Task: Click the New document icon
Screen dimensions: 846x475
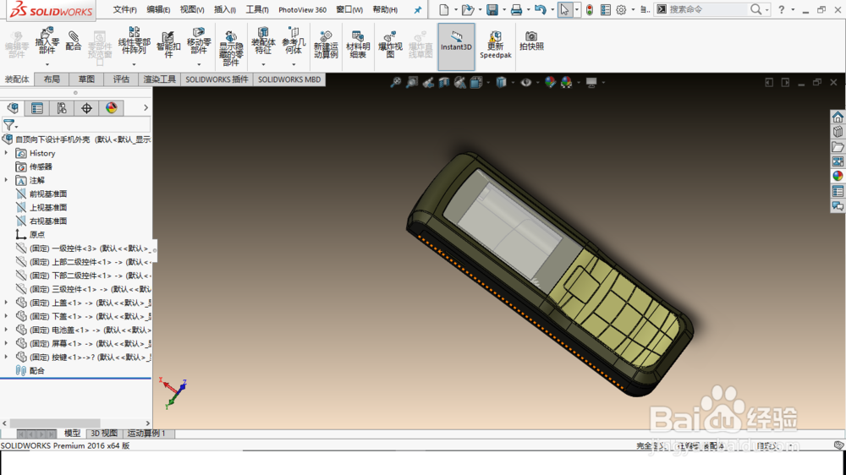Action: click(x=444, y=9)
